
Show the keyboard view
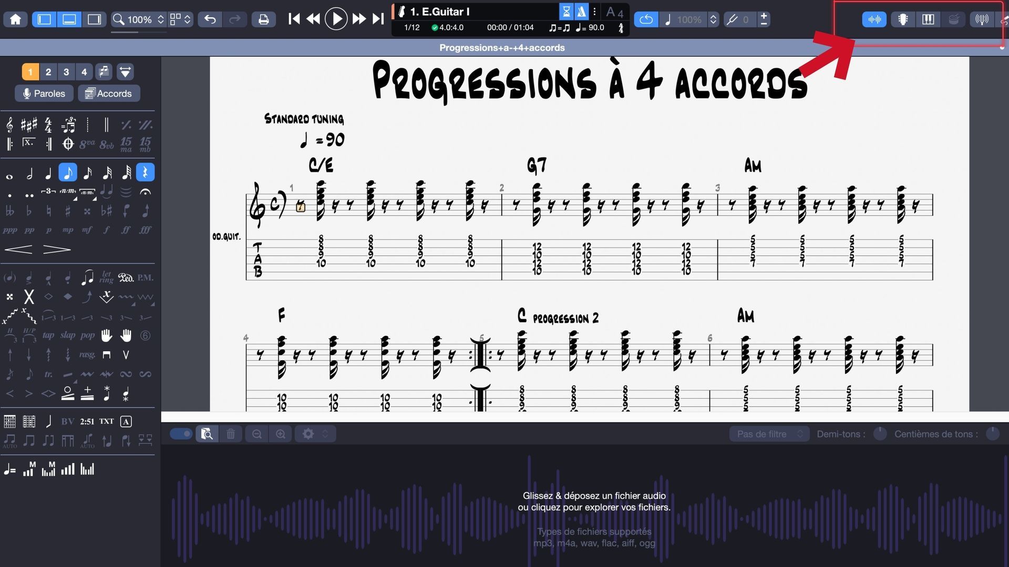(x=928, y=19)
